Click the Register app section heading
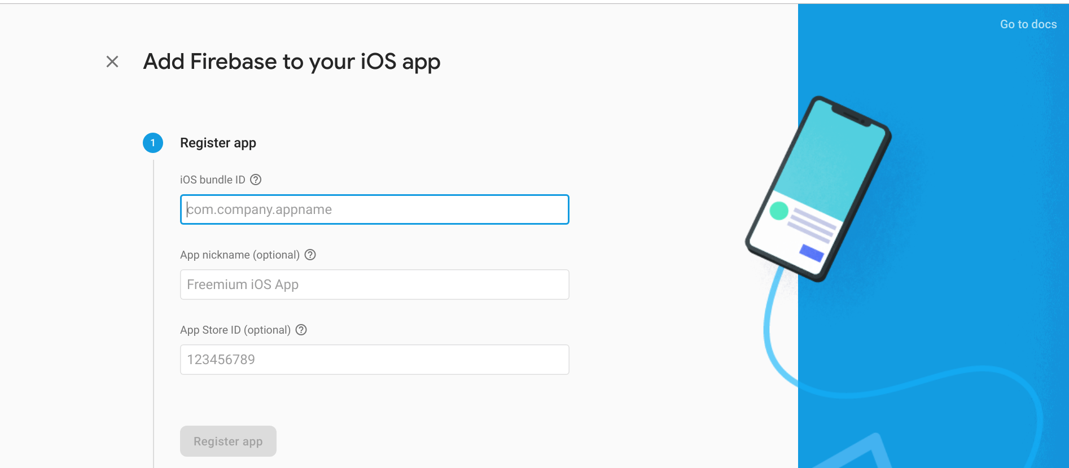The width and height of the screenshot is (1069, 468). 218,143
